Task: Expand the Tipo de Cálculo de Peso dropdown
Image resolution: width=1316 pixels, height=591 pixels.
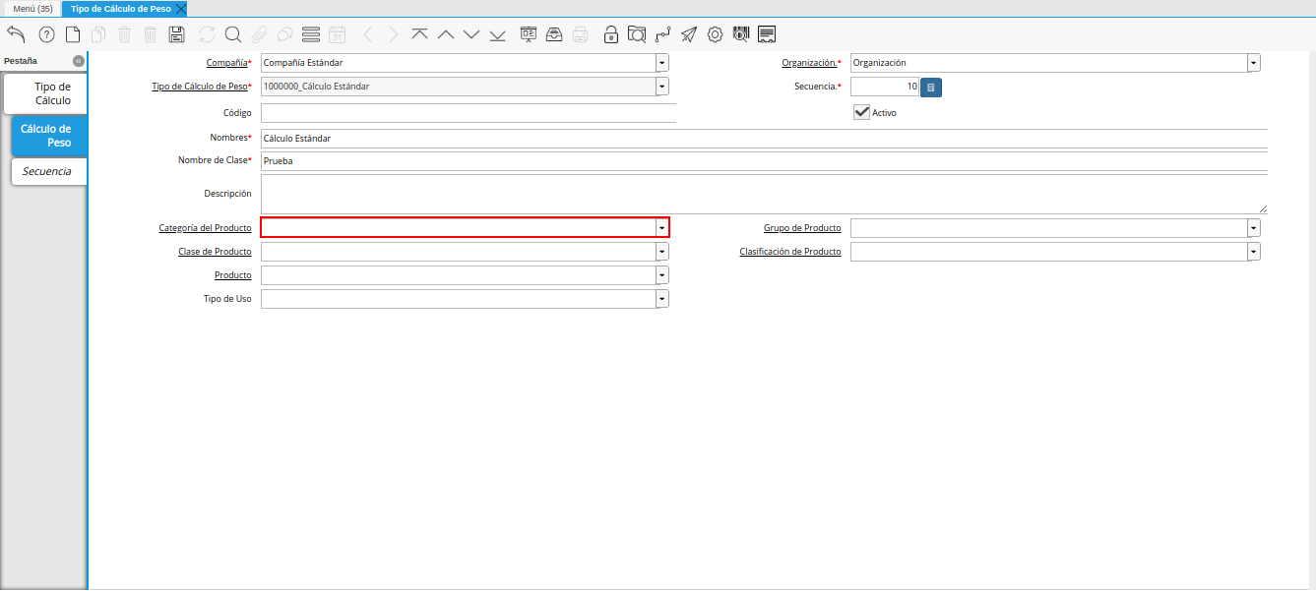Action: pos(662,87)
